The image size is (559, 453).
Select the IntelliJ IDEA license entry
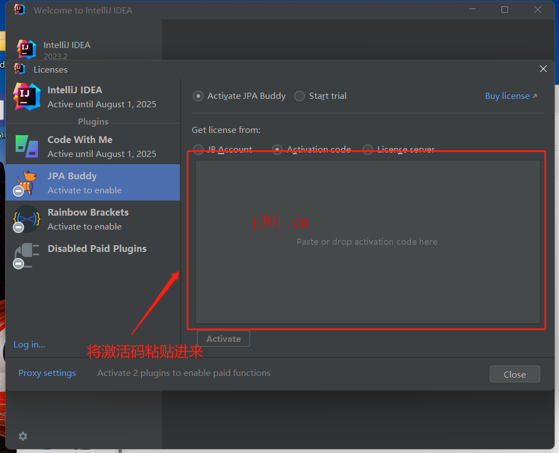pyautogui.click(x=93, y=97)
